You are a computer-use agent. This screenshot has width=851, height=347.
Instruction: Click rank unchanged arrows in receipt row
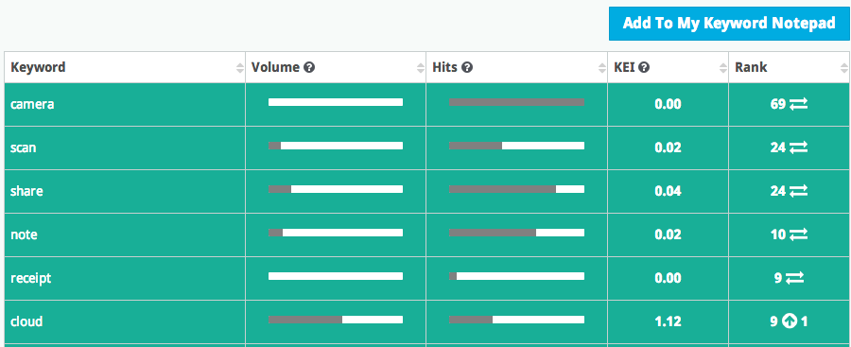[794, 277]
